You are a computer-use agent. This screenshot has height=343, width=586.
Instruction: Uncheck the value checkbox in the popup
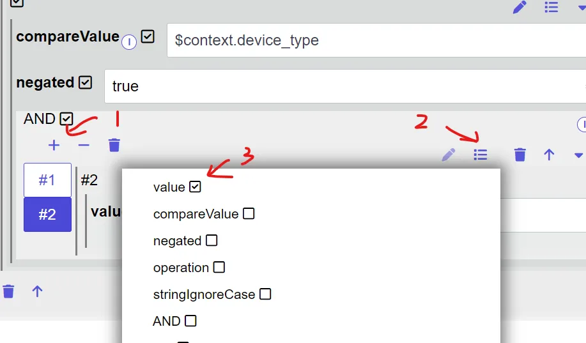point(195,187)
